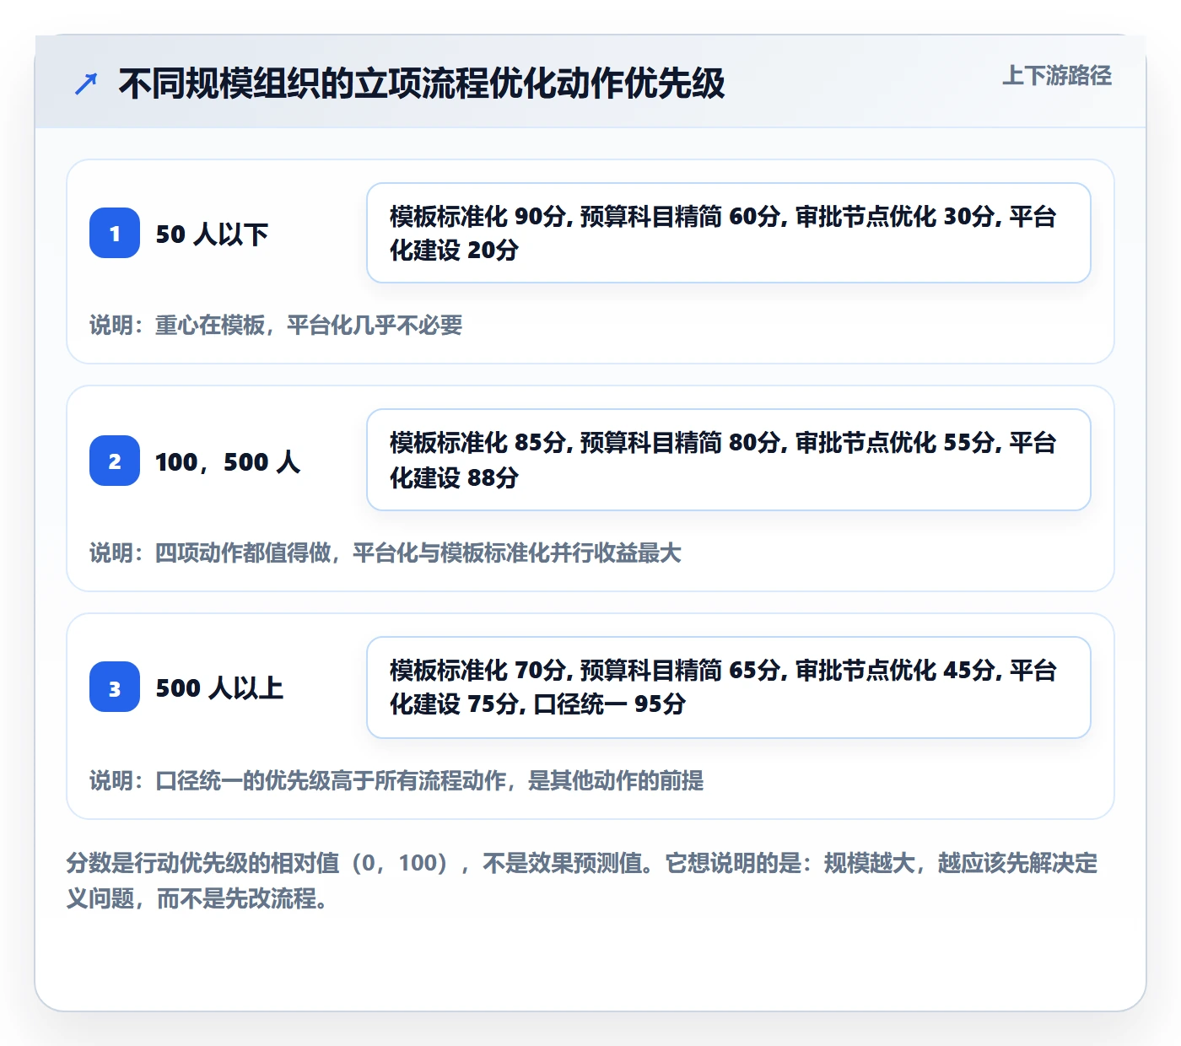Click the note about 口径统一的优先级
1181x1046 pixels.
pos(396,780)
